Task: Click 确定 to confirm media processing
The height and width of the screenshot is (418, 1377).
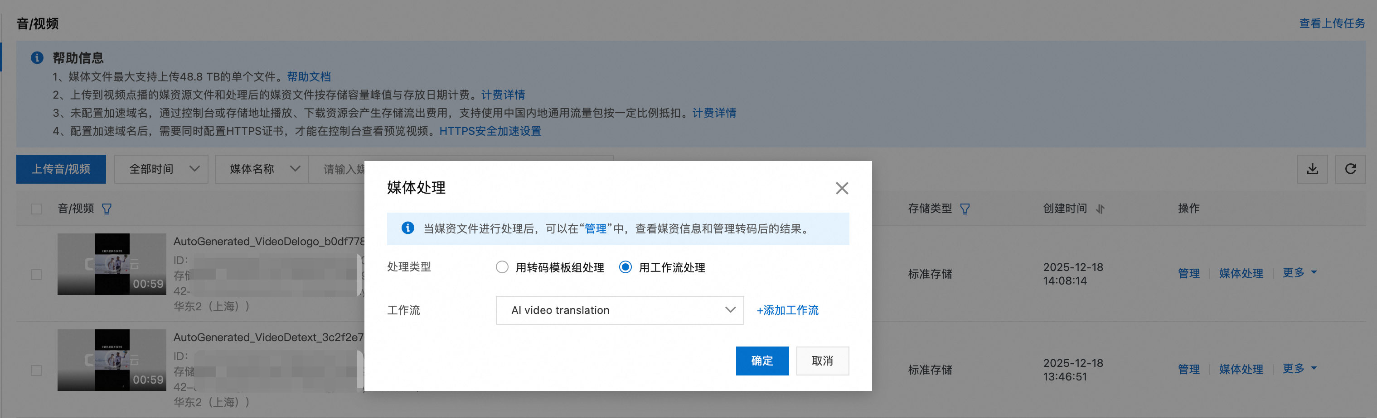Action: [762, 361]
